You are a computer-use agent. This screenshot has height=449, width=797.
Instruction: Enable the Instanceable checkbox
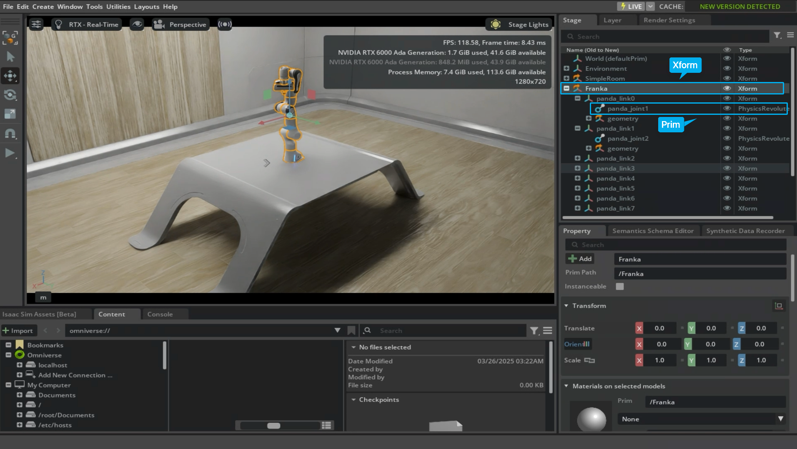click(x=620, y=286)
